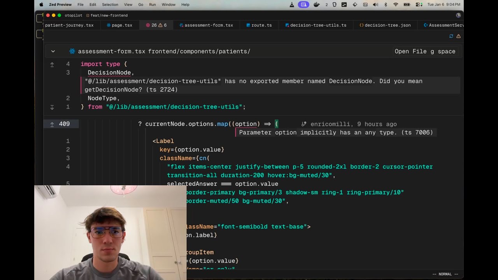Switch to the decision-tree-utils.ts tab

316,25
